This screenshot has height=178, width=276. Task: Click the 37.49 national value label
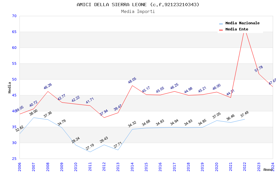pos(244,114)
